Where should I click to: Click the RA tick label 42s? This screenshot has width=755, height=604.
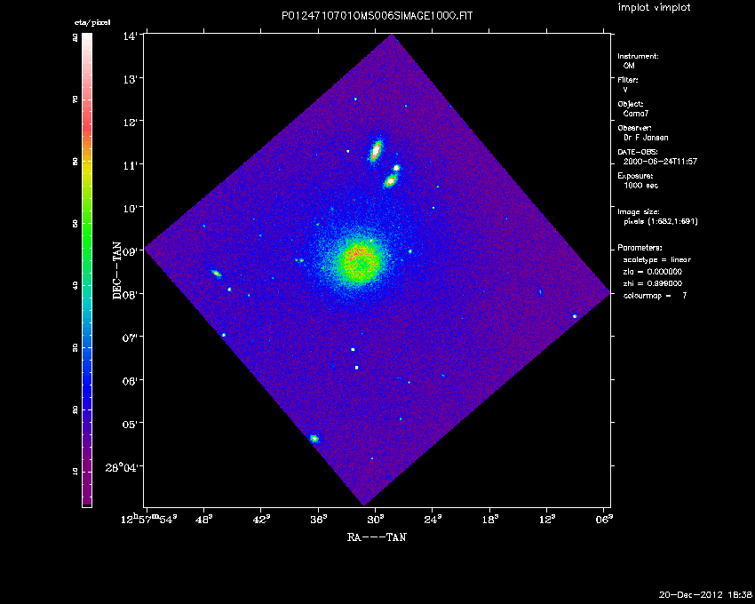click(261, 520)
